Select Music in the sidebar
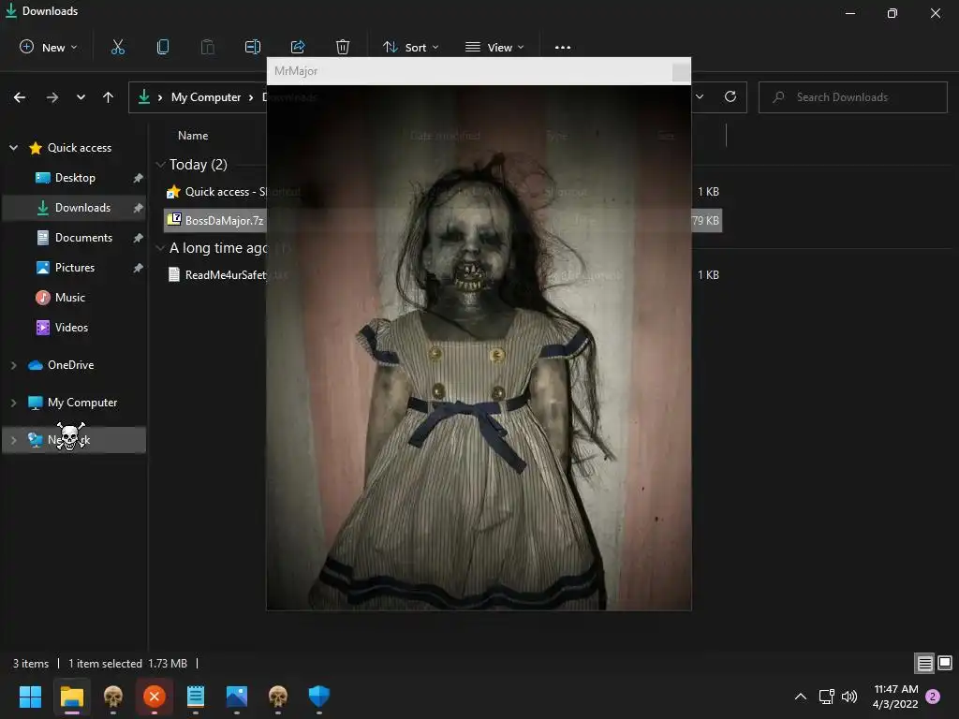 (x=69, y=298)
